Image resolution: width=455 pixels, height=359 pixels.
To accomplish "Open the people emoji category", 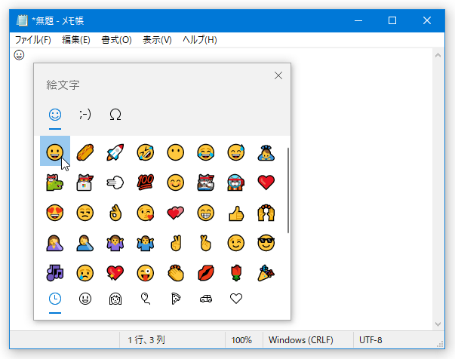I will [115, 299].
